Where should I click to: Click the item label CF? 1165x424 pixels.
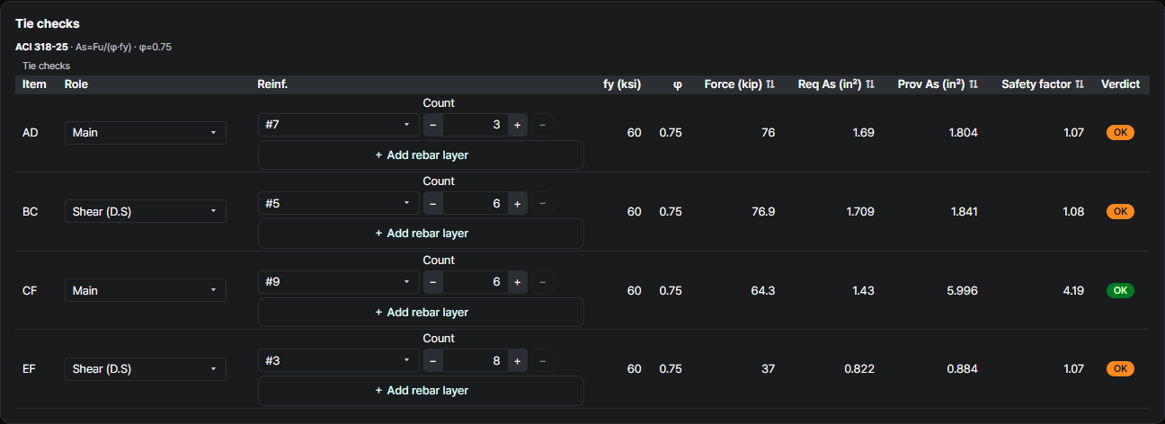tap(30, 290)
